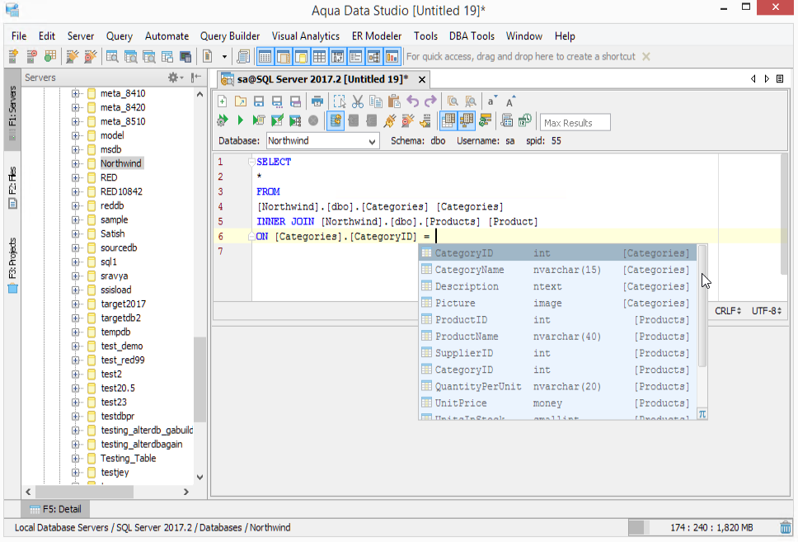Click the Redo arrow icon
This screenshot has height=542, width=798.
click(430, 101)
